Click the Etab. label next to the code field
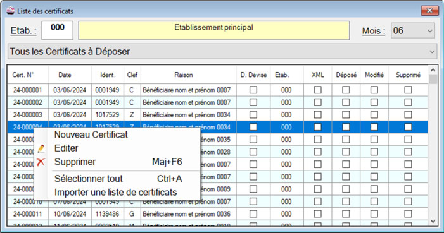Image resolution: width=444 pixels, height=233 pixels. click(23, 30)
